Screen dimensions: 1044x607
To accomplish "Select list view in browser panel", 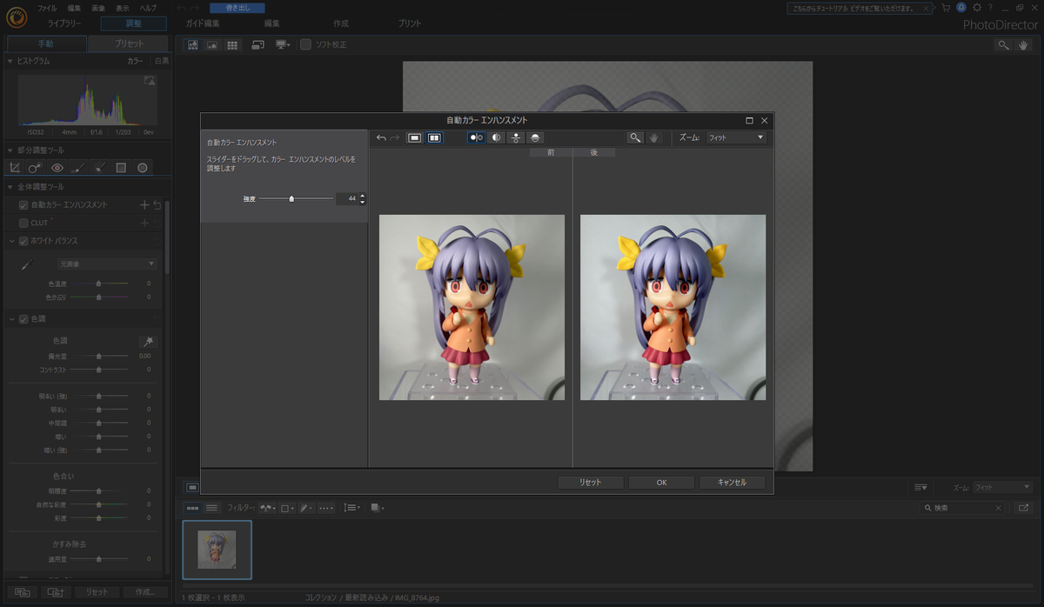I will point(211,507).
